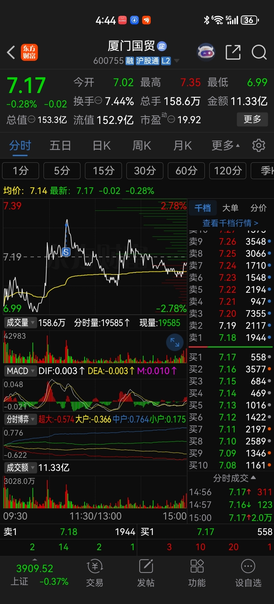Viewport: 274px width, 604px height.
Task: Open the robot assistant avatar
Action: coord(206,53)
